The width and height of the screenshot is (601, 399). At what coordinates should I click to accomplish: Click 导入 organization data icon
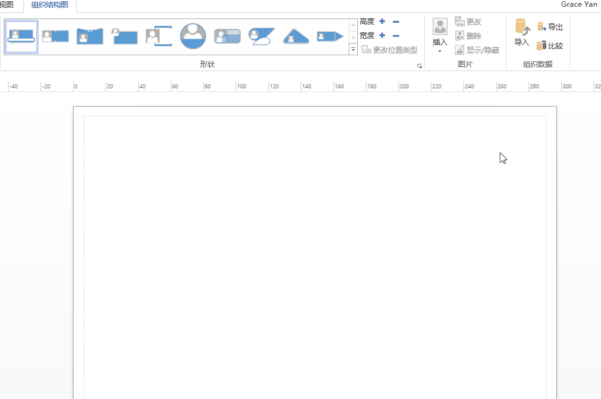coord(522,32)
